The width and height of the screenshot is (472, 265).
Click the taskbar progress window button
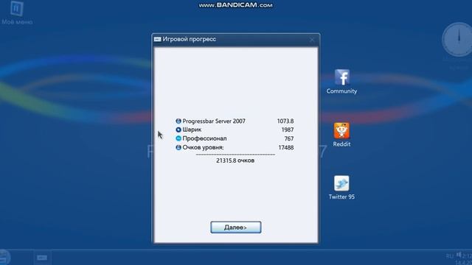[x=42, y=258]
